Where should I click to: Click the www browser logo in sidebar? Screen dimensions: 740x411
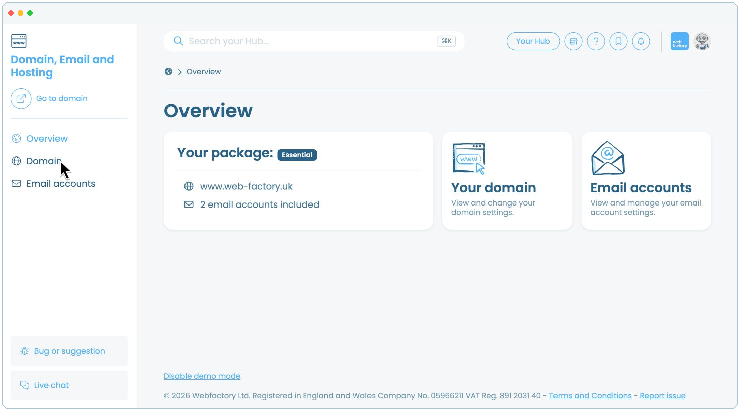pos(19,41)
